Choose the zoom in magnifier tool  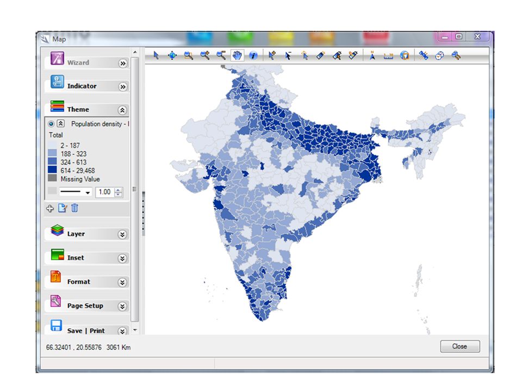click(x=205, y=55)
